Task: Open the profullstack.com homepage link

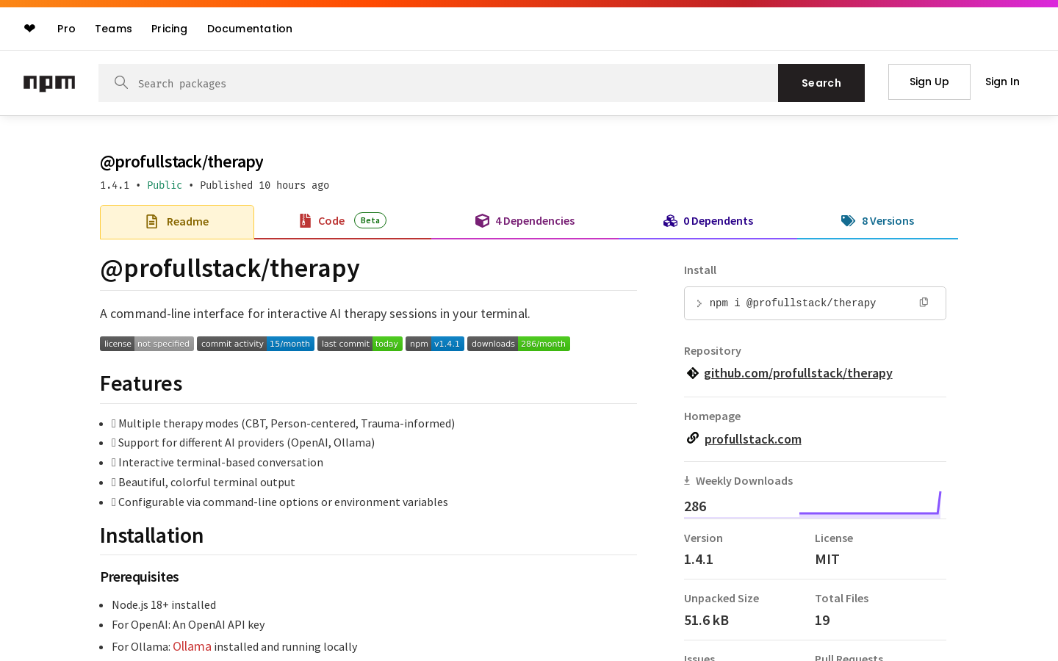Action: coord(753,439)
